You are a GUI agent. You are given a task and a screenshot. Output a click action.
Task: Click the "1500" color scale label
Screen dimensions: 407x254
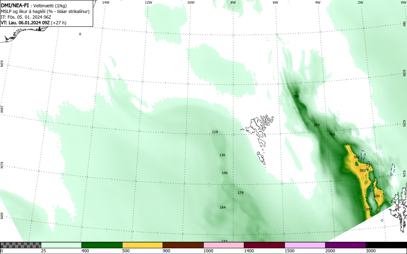289,251
